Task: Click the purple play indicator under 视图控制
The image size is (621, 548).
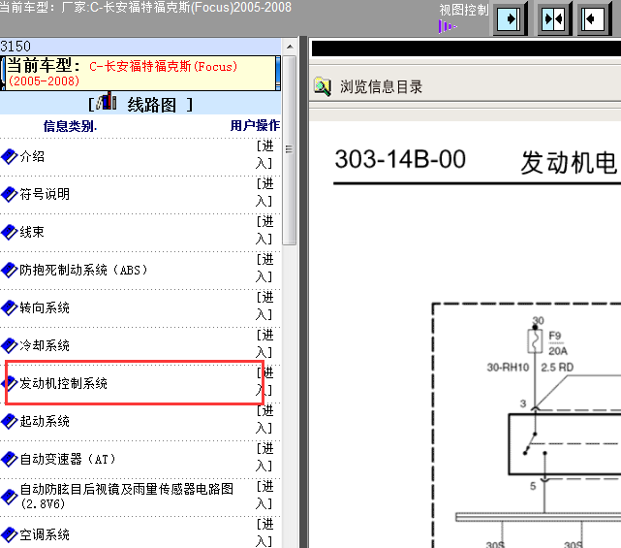Action: [448, 26]
